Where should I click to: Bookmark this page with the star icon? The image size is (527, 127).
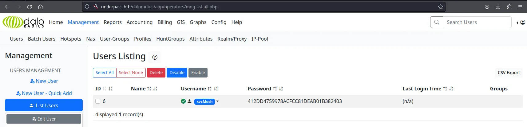440,7
